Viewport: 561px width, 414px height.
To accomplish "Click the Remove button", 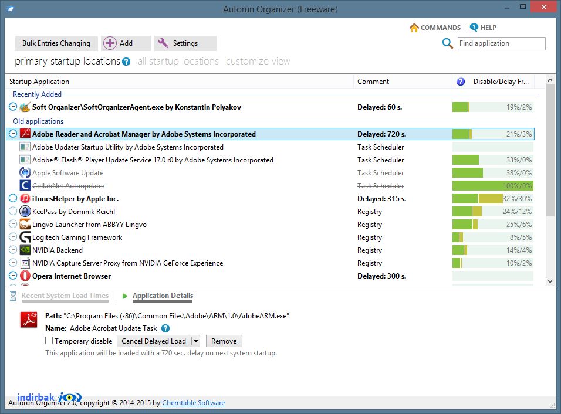I will pyautogui.click(x=224, y=341).
